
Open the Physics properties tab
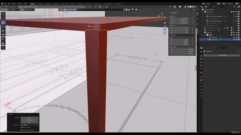(x=201, y=87)
